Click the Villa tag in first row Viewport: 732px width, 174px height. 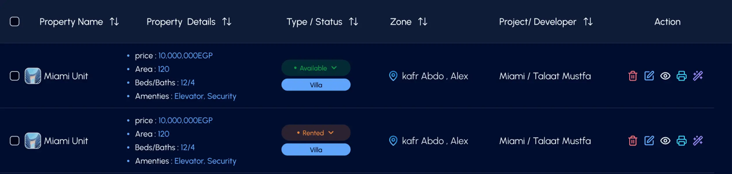[x=316, y=85]
